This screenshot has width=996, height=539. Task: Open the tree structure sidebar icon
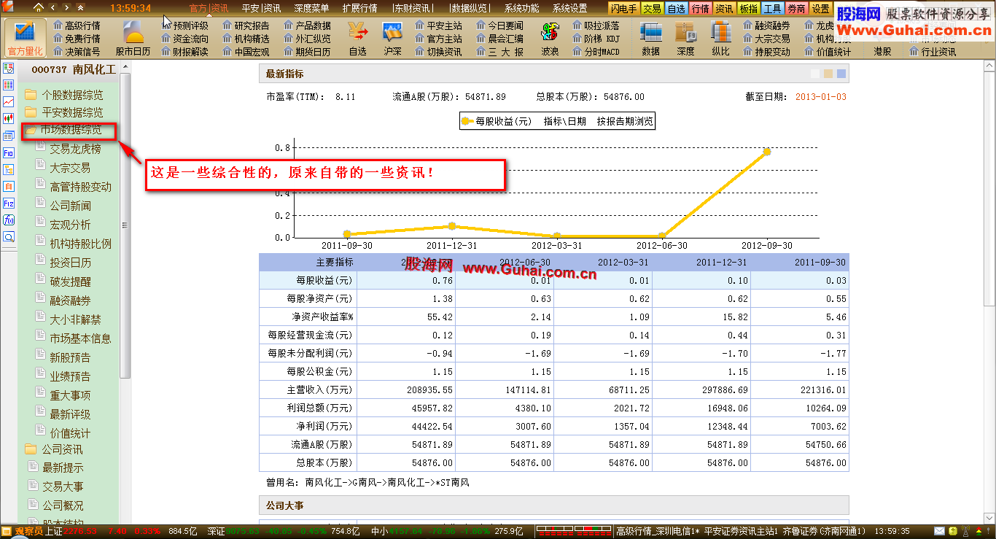[x=9, y=169]
